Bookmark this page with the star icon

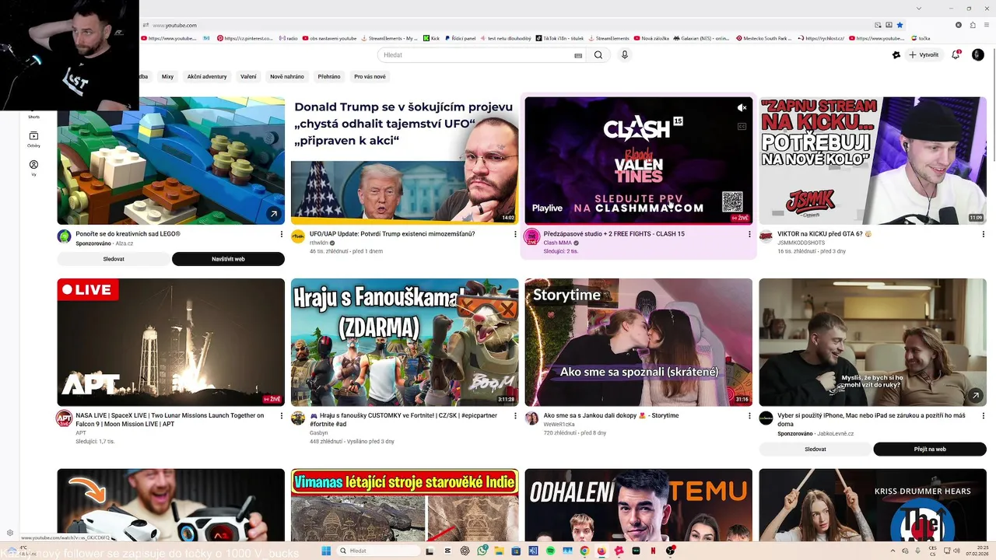click(x=900, y=25)
